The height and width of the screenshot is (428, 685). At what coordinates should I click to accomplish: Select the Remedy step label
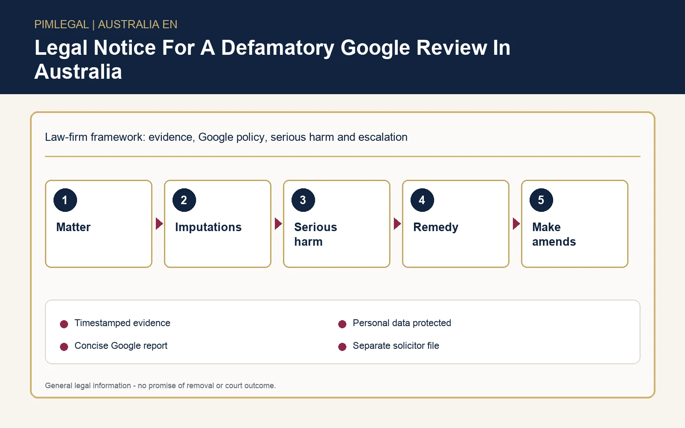435,227
